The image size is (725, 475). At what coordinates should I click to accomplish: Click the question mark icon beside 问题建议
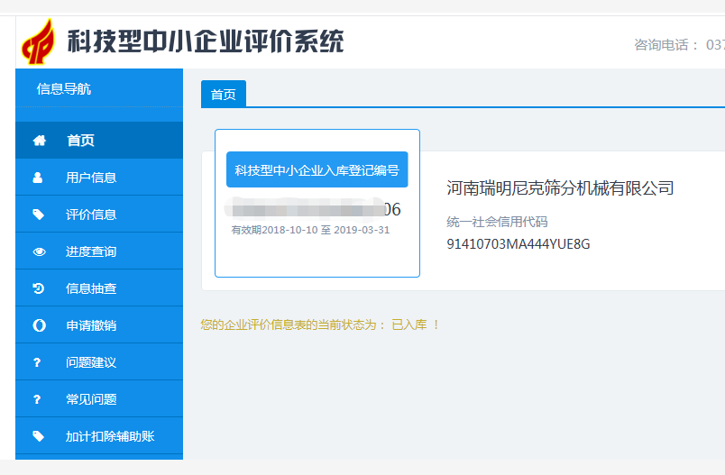[x=38, y=362]
